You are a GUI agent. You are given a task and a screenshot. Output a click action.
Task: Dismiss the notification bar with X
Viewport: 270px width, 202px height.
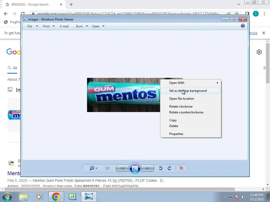tap(264, 33)
